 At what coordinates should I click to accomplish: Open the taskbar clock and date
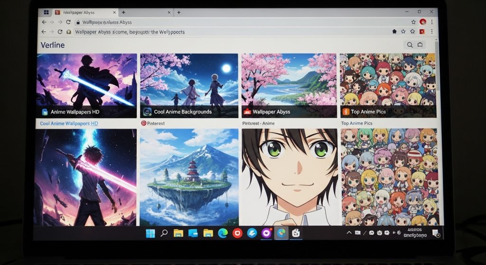[x=415, y=233]
